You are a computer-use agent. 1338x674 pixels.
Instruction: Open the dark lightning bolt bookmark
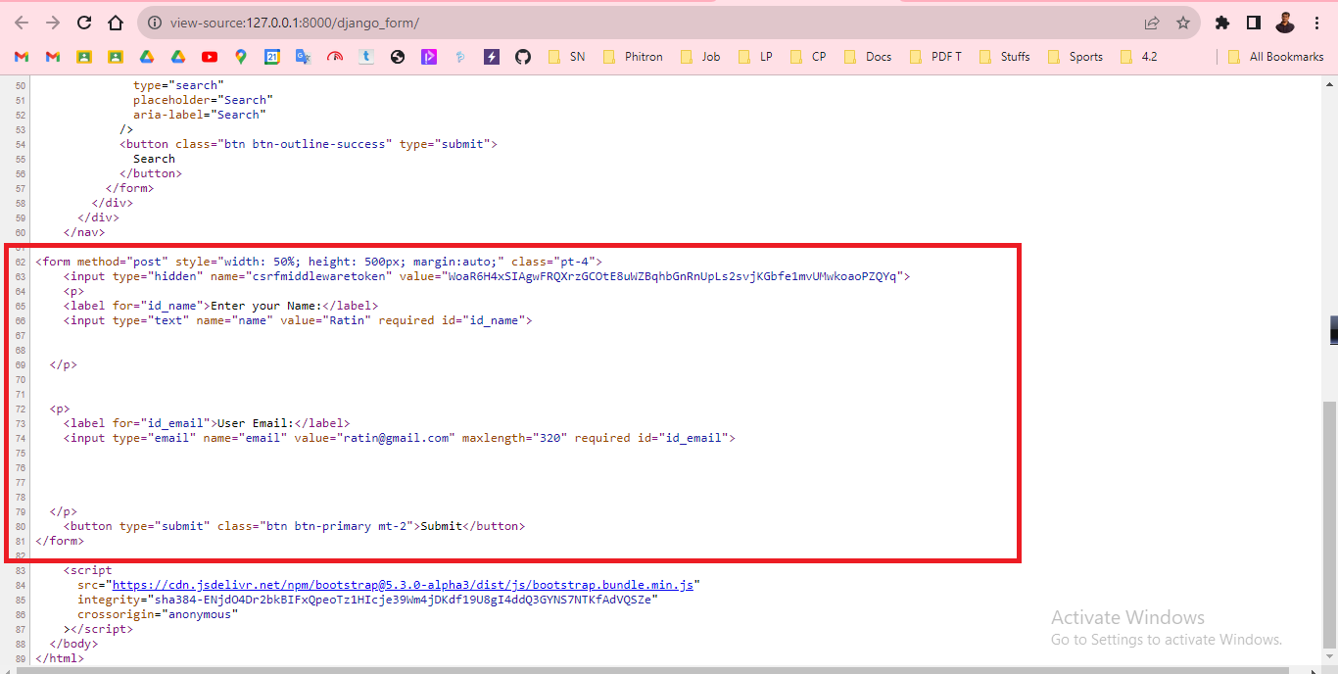tap(492, 57)
